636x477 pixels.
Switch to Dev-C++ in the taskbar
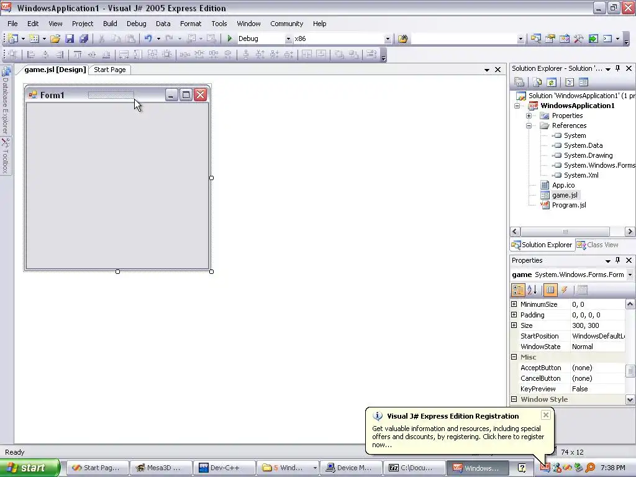point(224,468)
